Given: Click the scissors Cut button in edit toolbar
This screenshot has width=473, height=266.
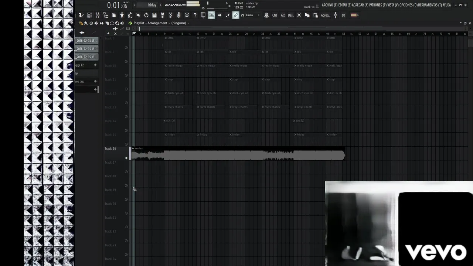Looking at the screenshot, I should (299, 15).
